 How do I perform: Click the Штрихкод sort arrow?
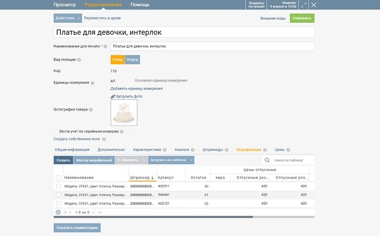tap(153, 178)
